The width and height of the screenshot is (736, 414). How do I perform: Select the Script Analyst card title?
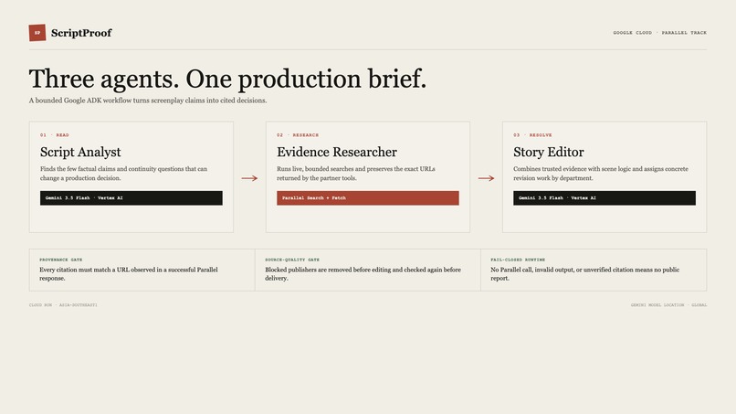point(80,152)
